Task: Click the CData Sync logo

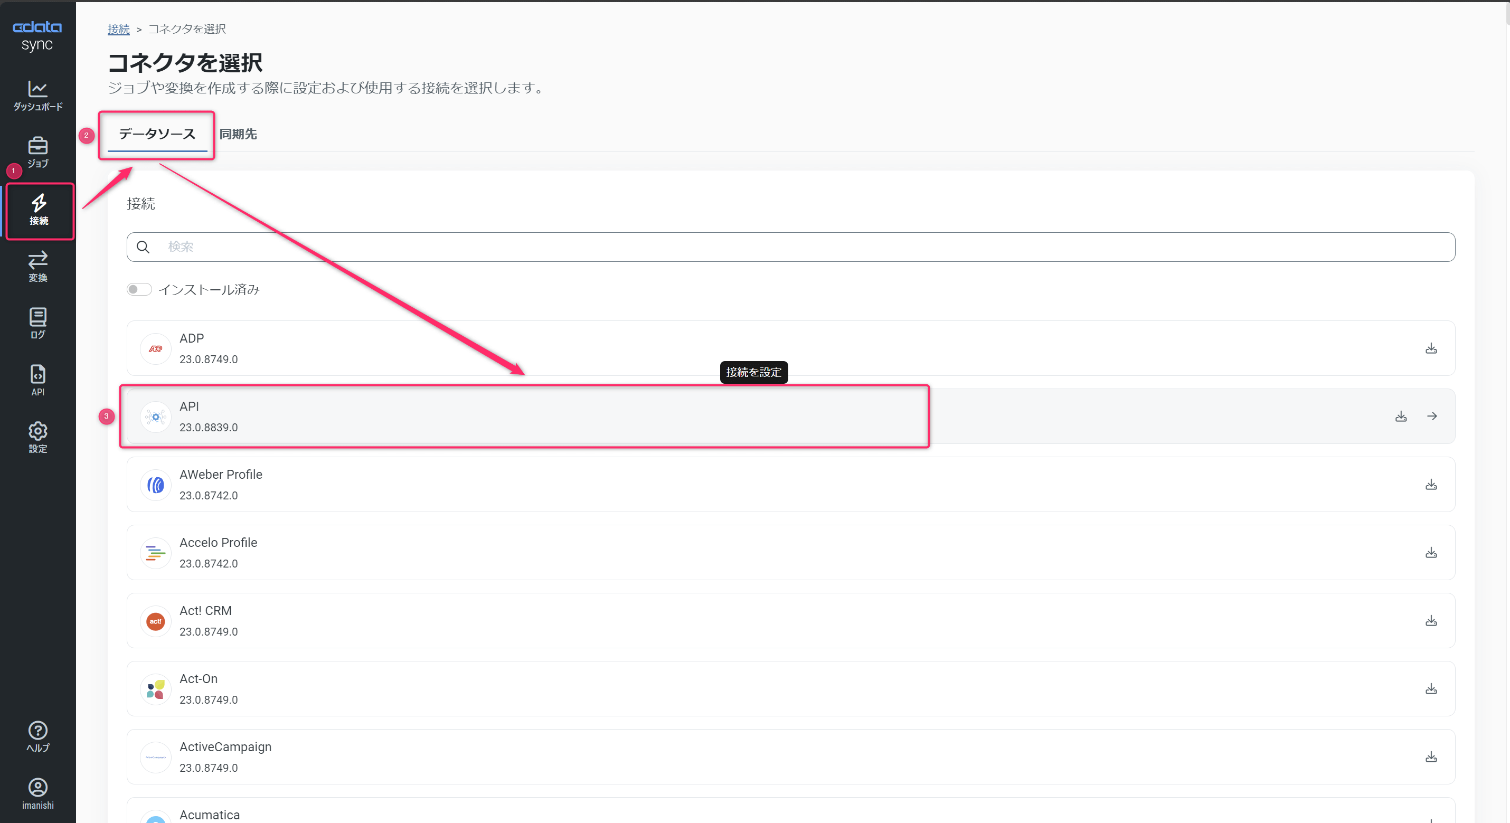Action: tap(37, 35)
